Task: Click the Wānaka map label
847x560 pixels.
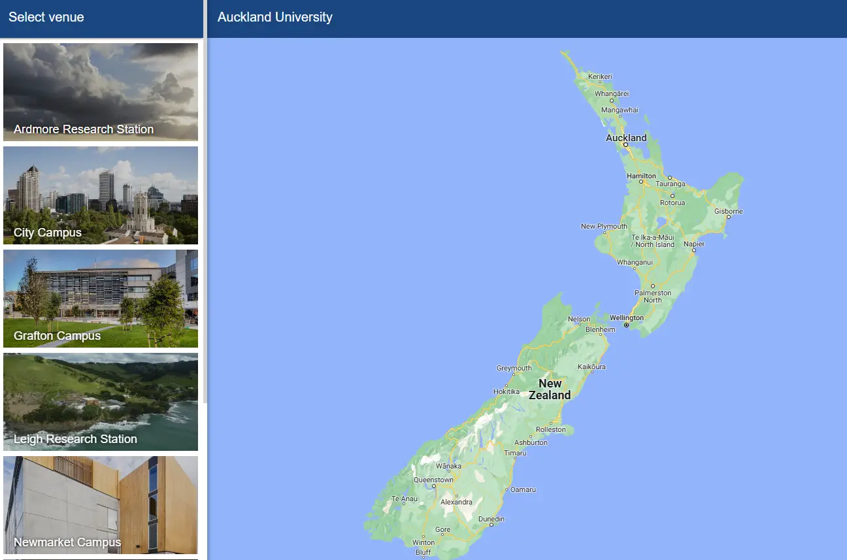Action: pyautogui.click(x=448, y=467)
